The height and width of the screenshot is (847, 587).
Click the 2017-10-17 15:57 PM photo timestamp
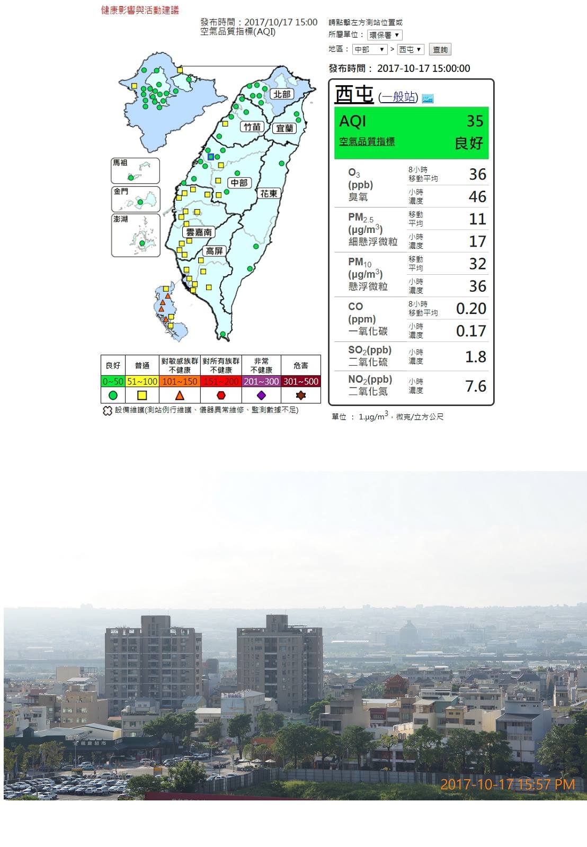(508, 784)
